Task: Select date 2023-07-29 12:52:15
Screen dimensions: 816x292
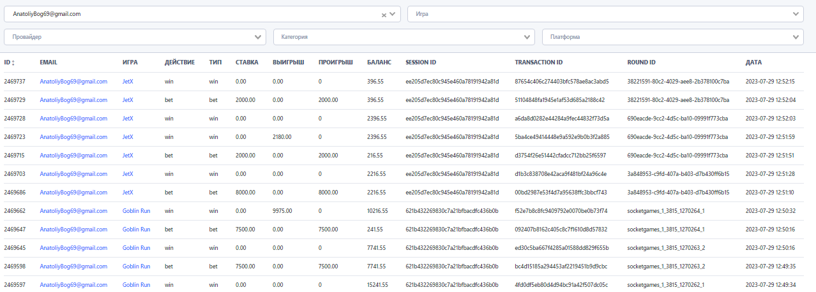Action: click(x=770, y=82)
